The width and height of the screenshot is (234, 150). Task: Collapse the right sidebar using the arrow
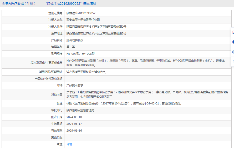(233, 61)
